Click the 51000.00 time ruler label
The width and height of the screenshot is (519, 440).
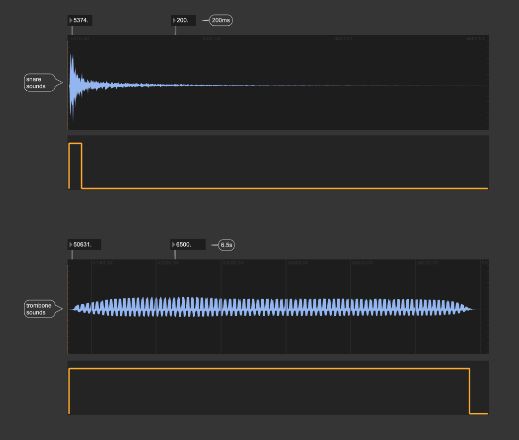coord(103,263)
